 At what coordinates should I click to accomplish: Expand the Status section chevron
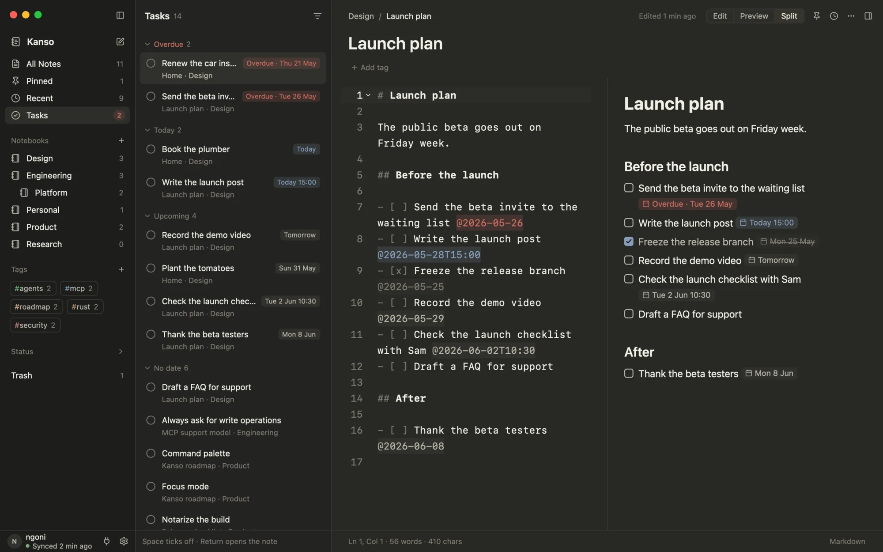tap(121, 352)
